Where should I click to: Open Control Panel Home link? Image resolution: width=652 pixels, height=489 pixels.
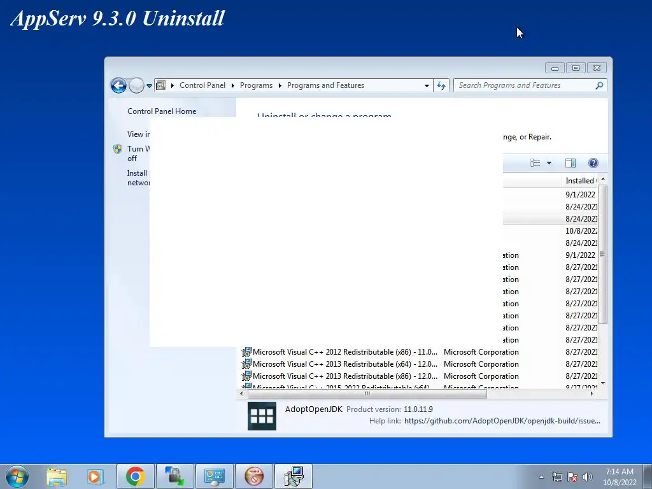pyautogui.click(x=162, y=111)
